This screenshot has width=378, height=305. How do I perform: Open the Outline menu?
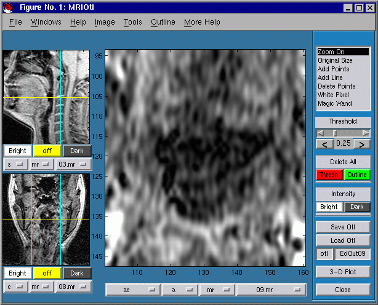[x=163, y=22]
